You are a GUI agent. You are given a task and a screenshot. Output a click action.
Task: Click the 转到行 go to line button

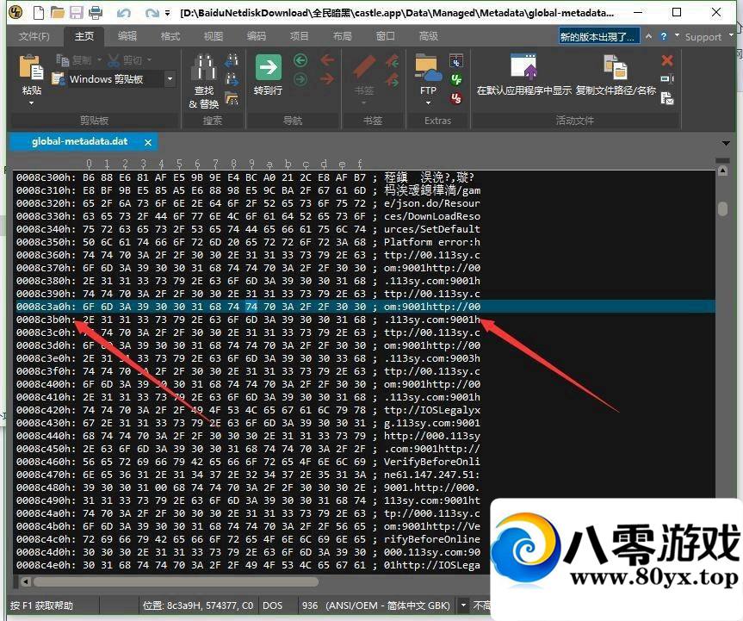269,75
